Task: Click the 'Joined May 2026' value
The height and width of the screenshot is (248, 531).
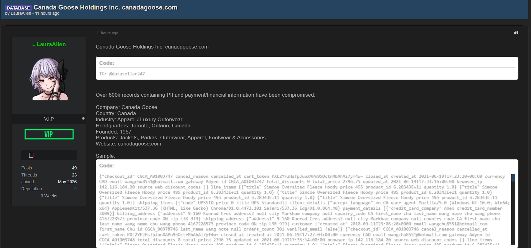Action: click(x=67, y=182)
